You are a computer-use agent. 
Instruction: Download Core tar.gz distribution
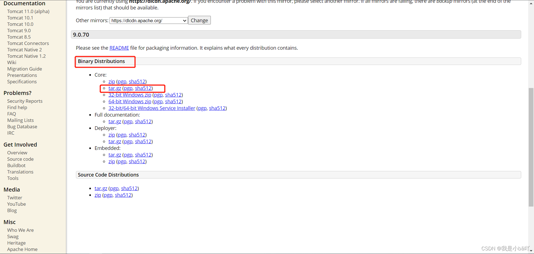[115, 88]
